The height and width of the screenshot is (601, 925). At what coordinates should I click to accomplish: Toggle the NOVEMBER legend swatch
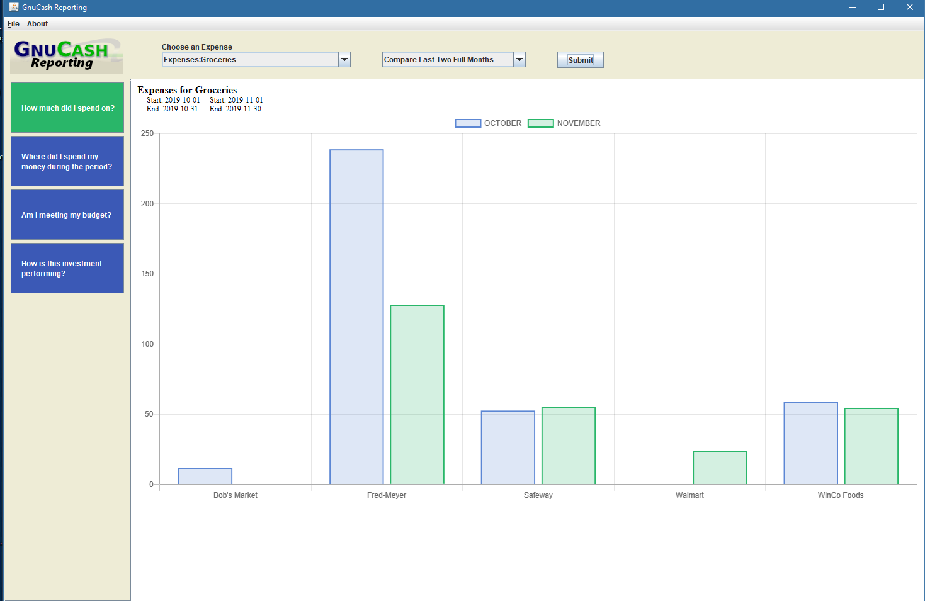click(x=540, y=123)
